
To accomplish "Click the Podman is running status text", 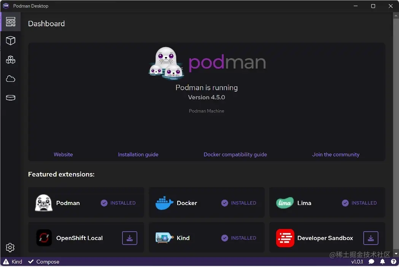I will (207, 88).
